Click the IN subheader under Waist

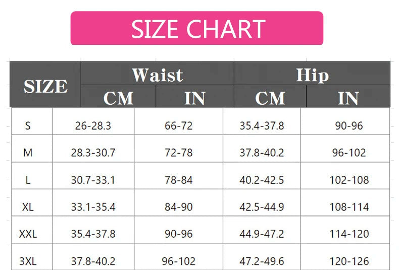click(x=194, y=98)
